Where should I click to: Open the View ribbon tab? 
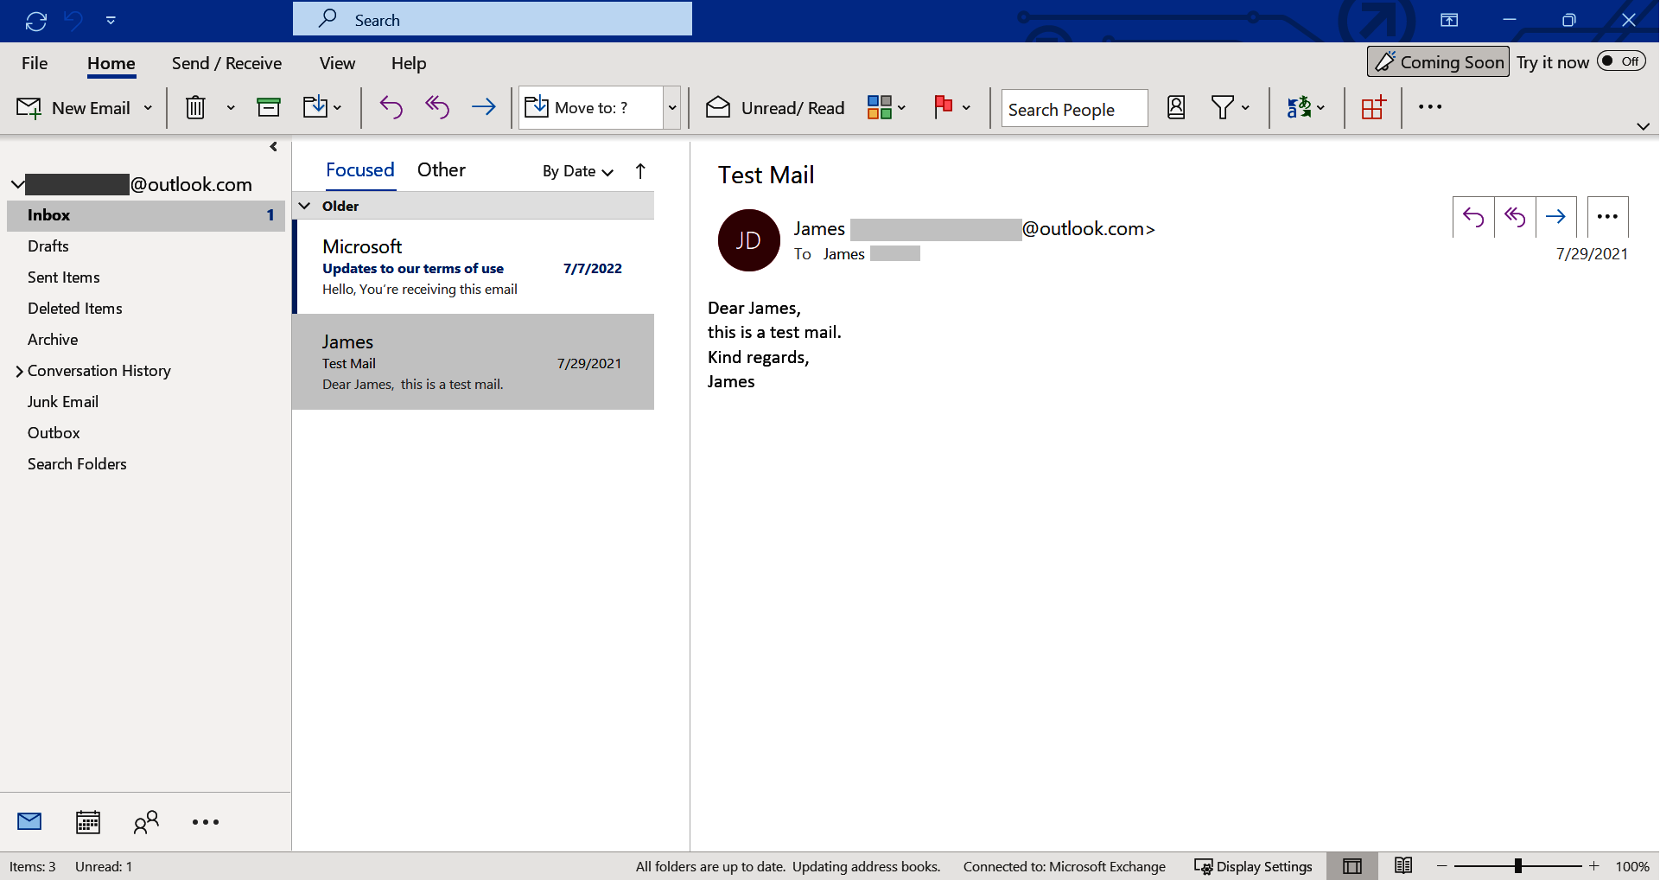[336, 62]
